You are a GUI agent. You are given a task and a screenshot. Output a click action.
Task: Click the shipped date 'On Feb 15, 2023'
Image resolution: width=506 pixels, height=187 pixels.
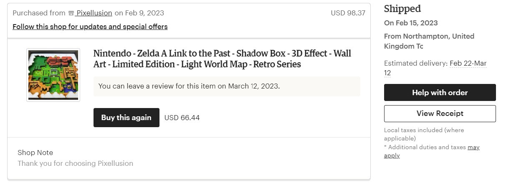click(x=411, y=23)
